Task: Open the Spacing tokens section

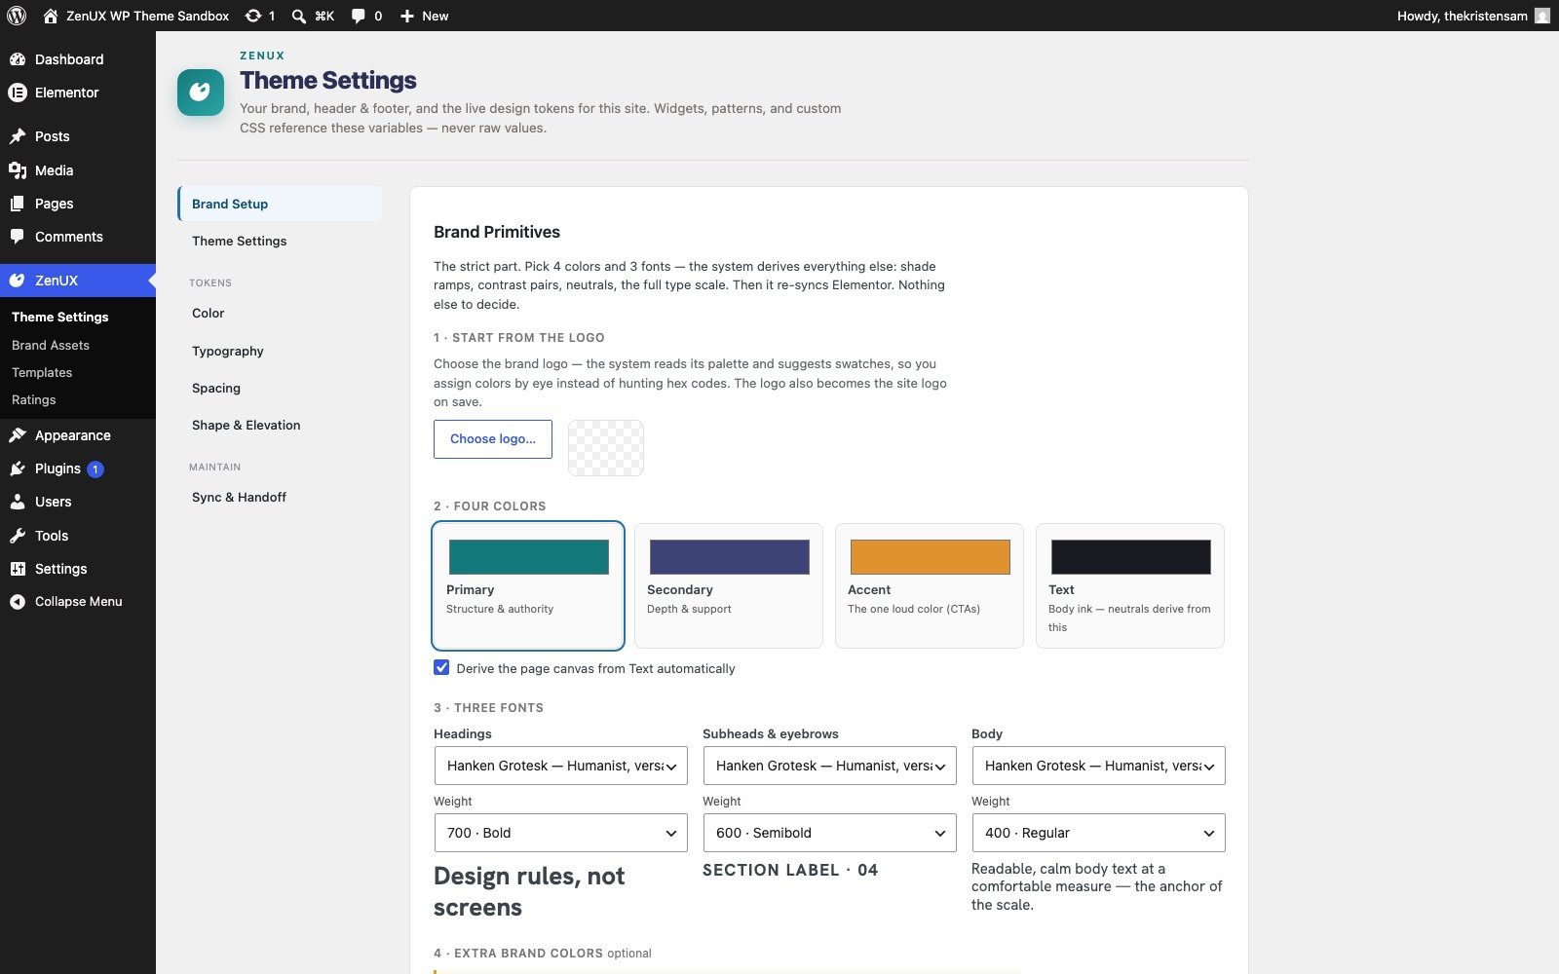Action: tap(280, 388)
